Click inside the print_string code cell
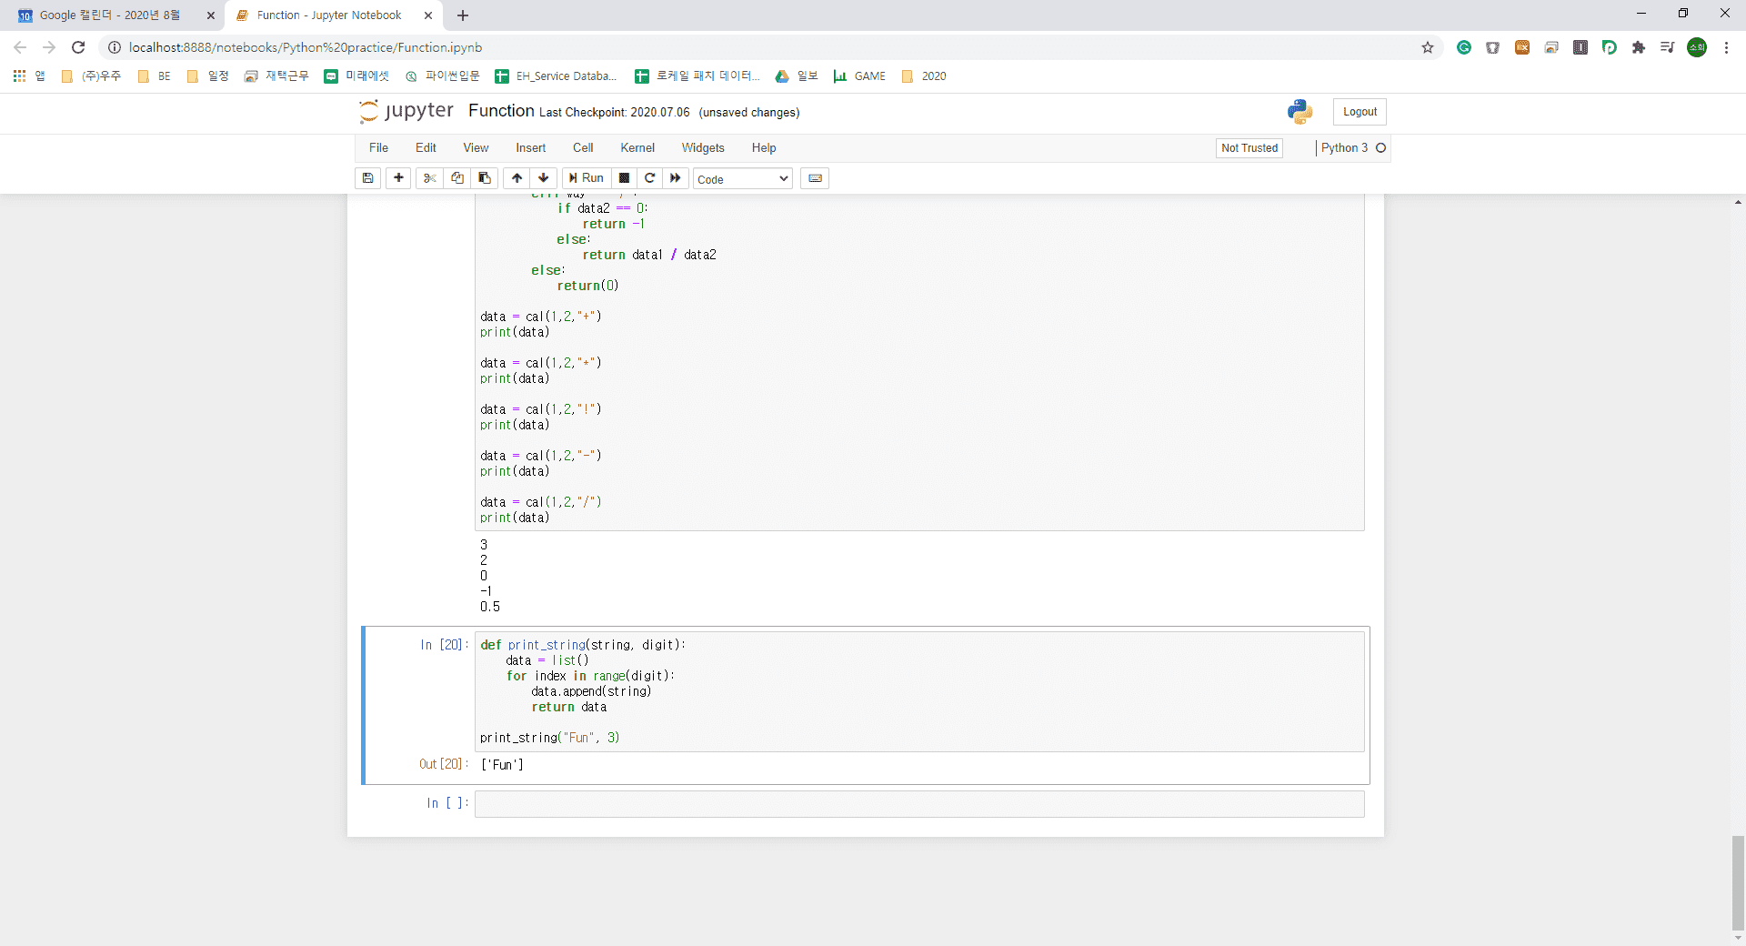 pos(919,691)
